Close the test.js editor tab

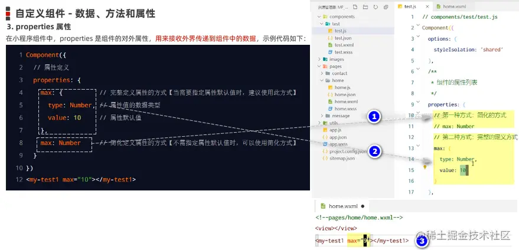tap(427, 6)
